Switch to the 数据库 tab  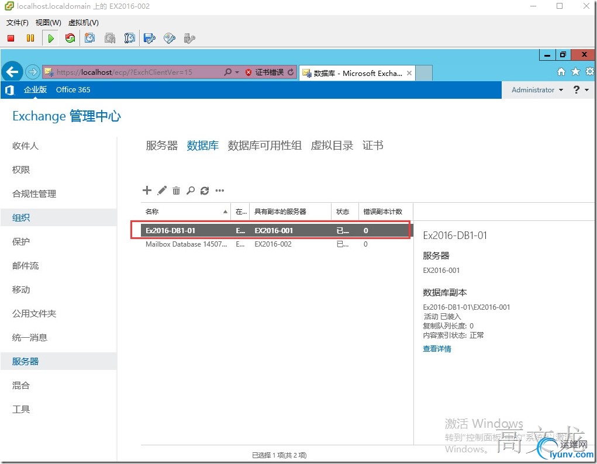pyautogui.click(x=202, y=146)
